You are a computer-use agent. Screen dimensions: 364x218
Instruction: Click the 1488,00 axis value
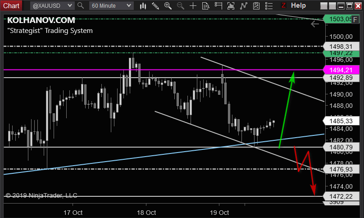(x=341, y=106)
